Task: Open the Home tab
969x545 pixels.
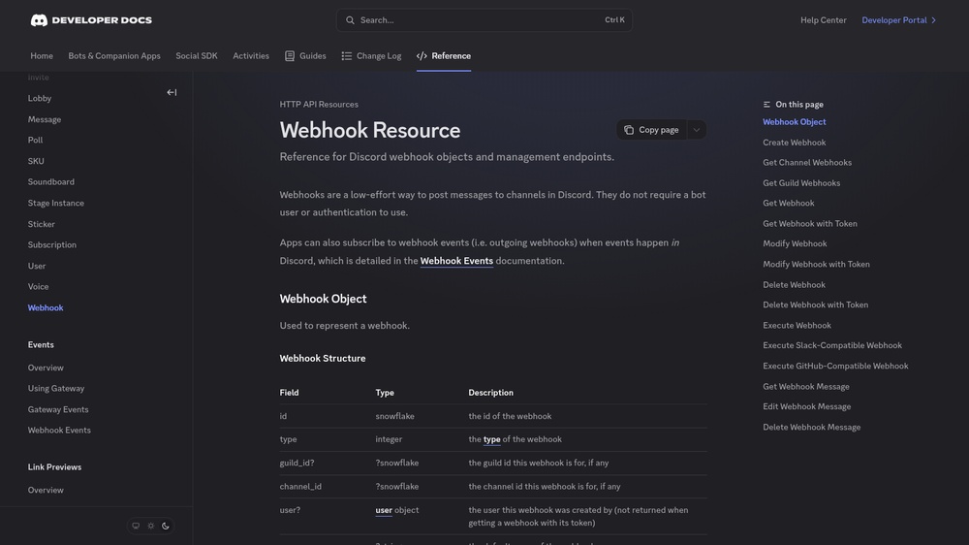Action: tap(42, 55)
